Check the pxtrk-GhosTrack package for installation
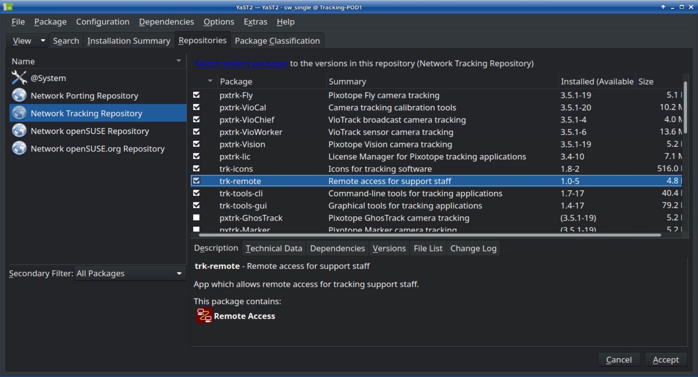Screen dimensions: 698x377 click(197, 218)
